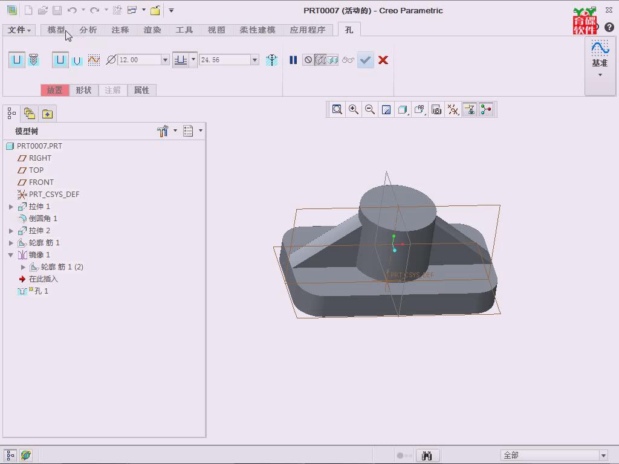Open a file using the folder icon
This screenshot has width=619, height=464.
[x=43, y=10]
